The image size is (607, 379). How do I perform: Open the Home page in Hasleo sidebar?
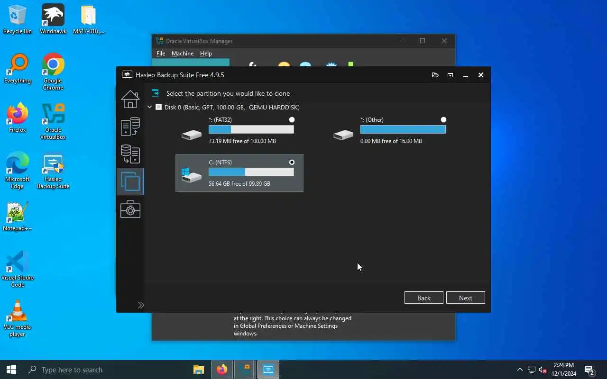tap(130, 99)
